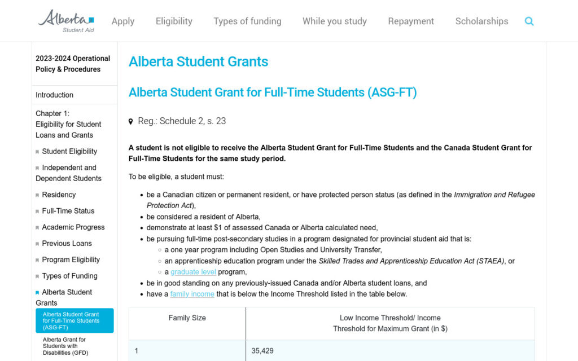Expand the Types of funding menu
This screenshot has width=578, height=361.
tap(247, 21)
